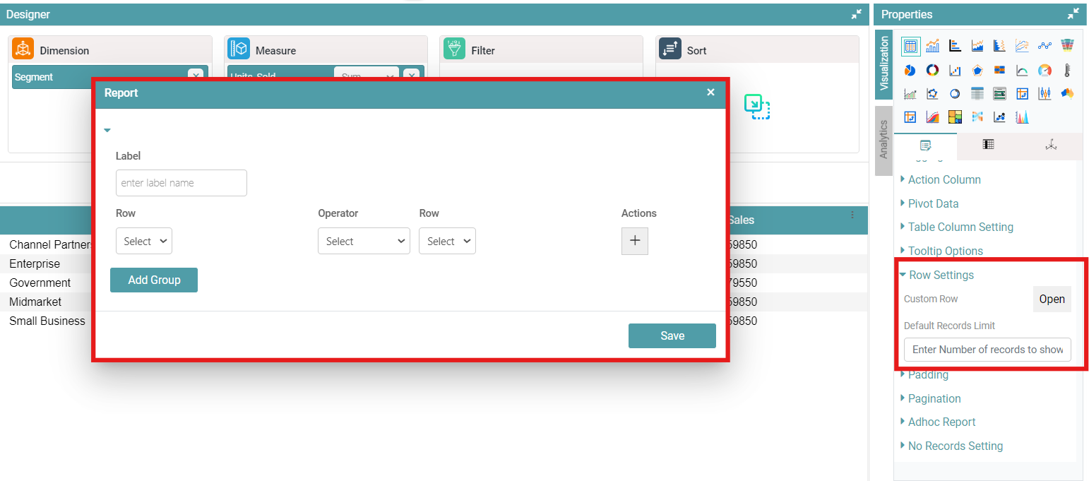Click the plus icon under Actions
The height and width of the screenshot is (481, 1089).
pyautogui.click(x=634, y=241)
